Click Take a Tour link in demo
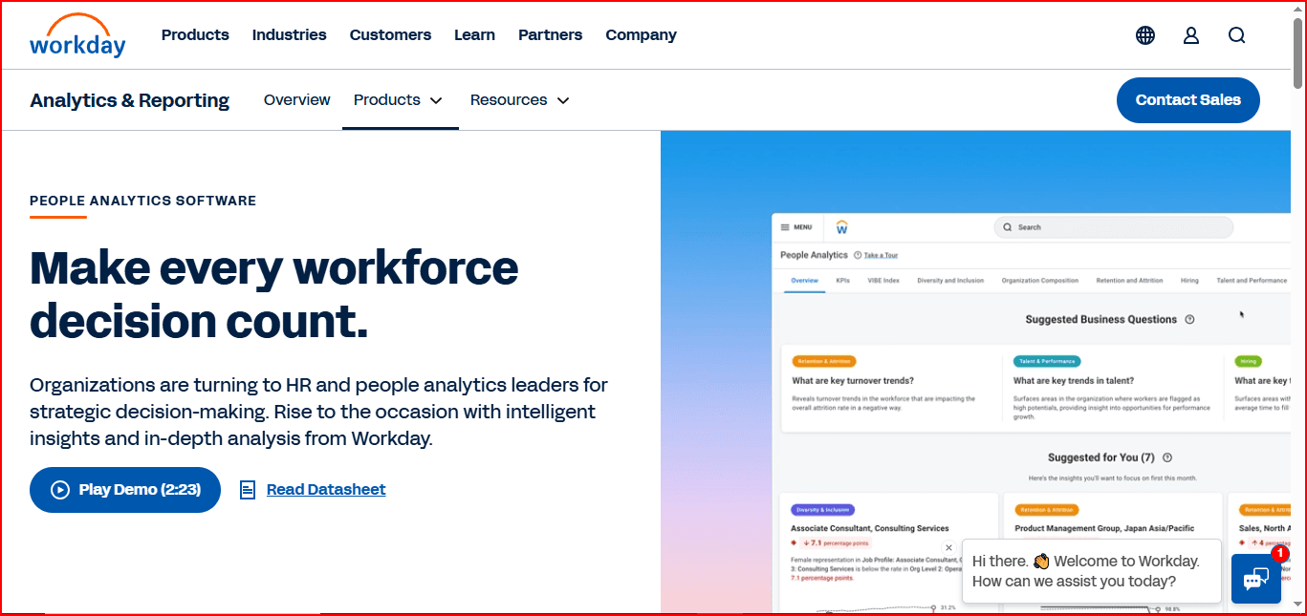Image resolution: width=1307 pixels, height=616 pixels. click(x=881, y=256)
